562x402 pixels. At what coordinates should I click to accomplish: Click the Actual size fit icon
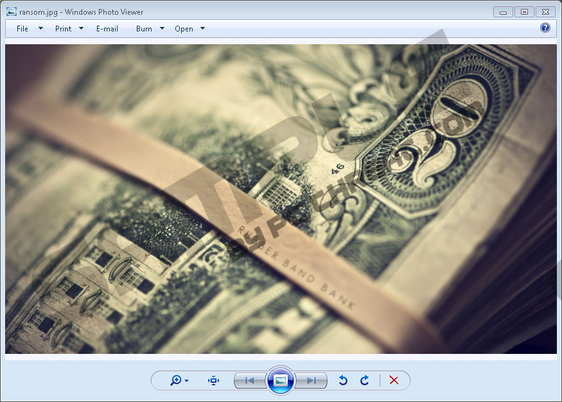click(x=213, y=380)
